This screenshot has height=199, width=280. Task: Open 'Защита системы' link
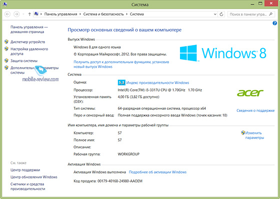24,61
